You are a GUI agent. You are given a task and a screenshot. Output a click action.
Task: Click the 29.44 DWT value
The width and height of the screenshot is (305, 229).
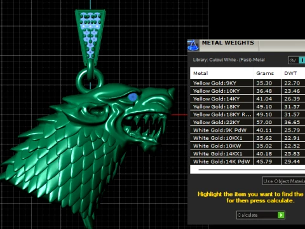[292, 162]
